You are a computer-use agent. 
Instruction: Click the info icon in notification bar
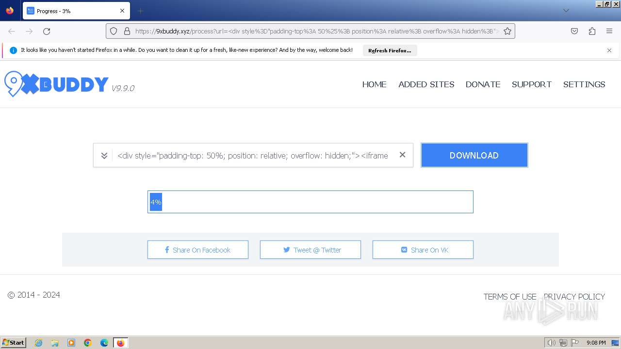13,50
